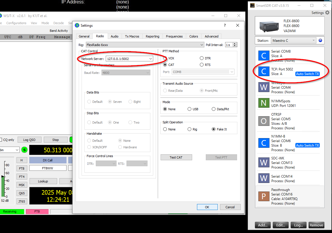The image size is (332, 233).
Task: Open the Rig dropdown showing FlexRadio 6xxx
Action: click(x=145, y=45)
